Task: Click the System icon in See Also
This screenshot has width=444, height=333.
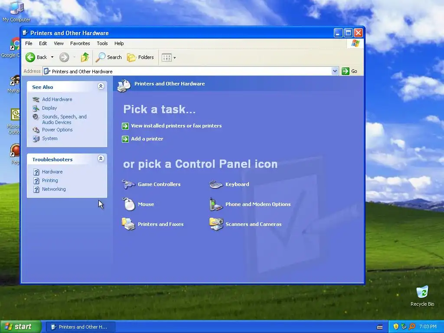Action: 36,138
